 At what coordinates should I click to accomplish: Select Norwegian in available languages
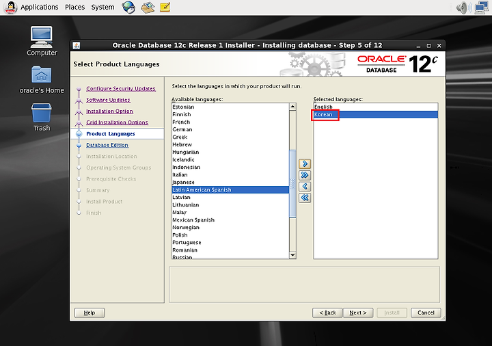coord(230,228)
